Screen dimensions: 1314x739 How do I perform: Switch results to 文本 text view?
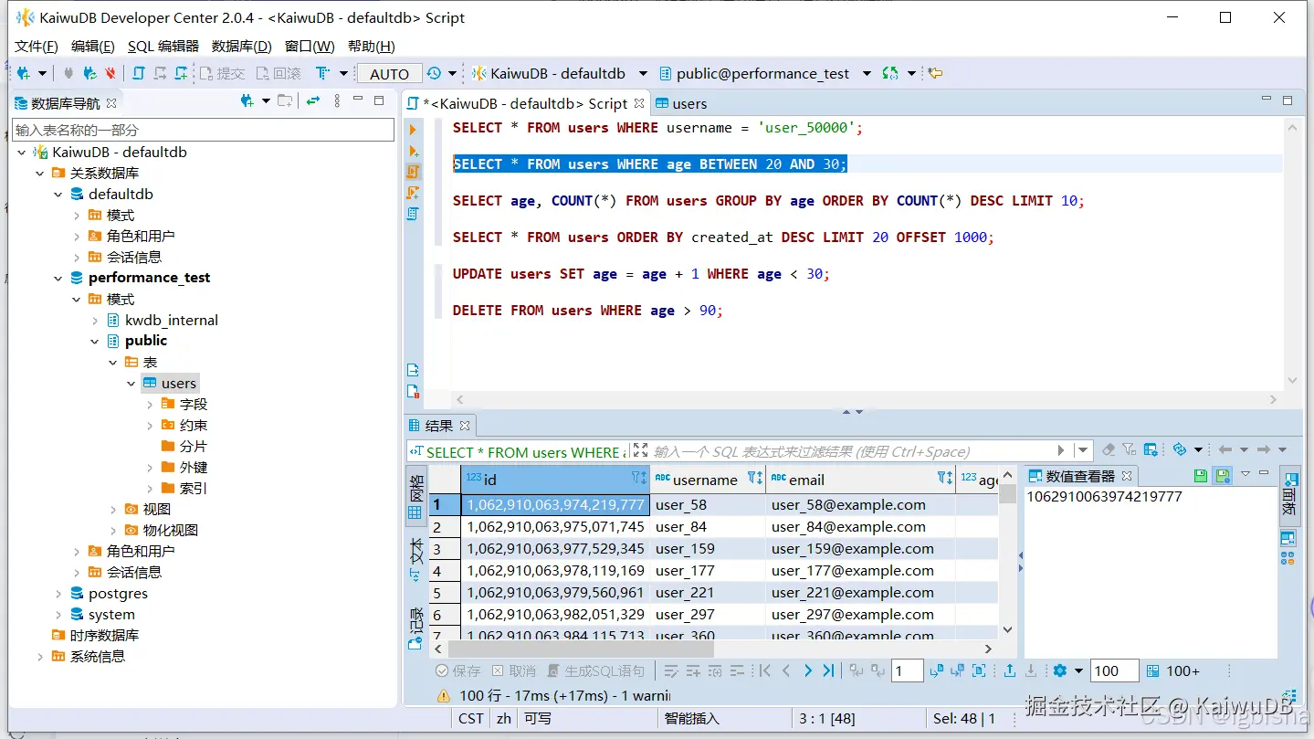[x=415, y=559]
